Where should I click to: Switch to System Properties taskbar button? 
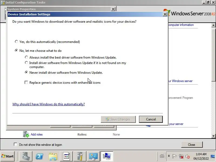107,156
